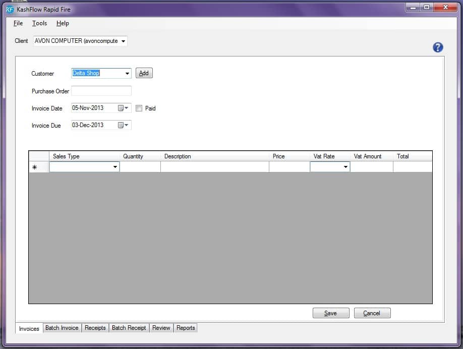Open the Invoice Due calendar picker
This screenshot has height=349, width=463.
(x=123, y=125)
